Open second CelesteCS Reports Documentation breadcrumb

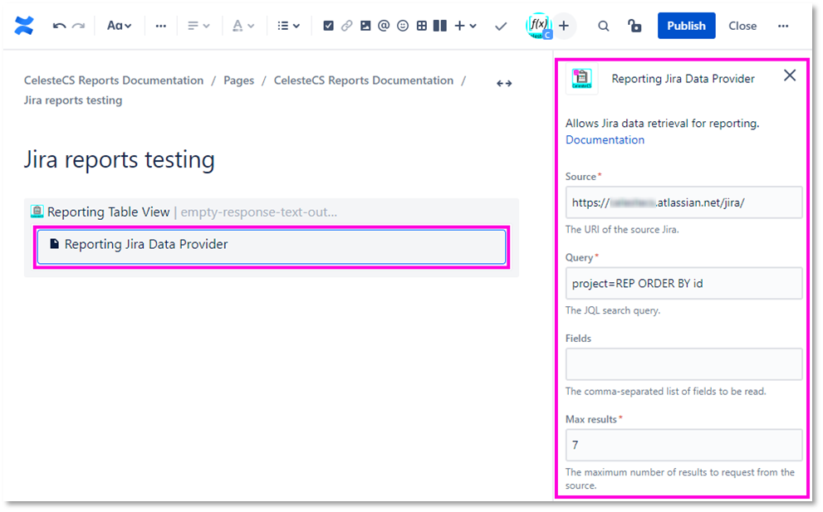pyautogui.click(x=363, y=80)
